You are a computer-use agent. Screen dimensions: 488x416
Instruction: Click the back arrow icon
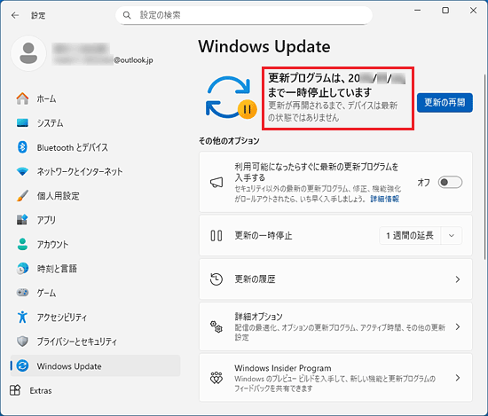pyautogui.click(x=15, y=15)
